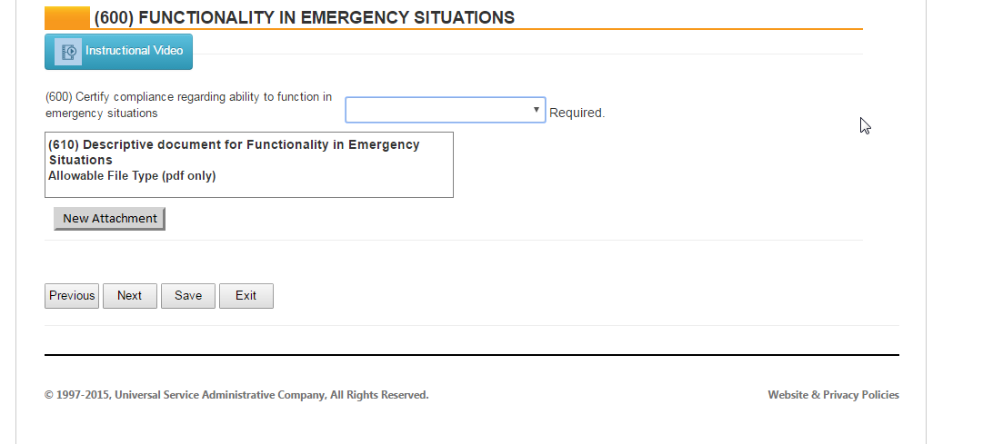
Task: Expand the compliance dropdown arrow
Action: (x=537, y=110)
